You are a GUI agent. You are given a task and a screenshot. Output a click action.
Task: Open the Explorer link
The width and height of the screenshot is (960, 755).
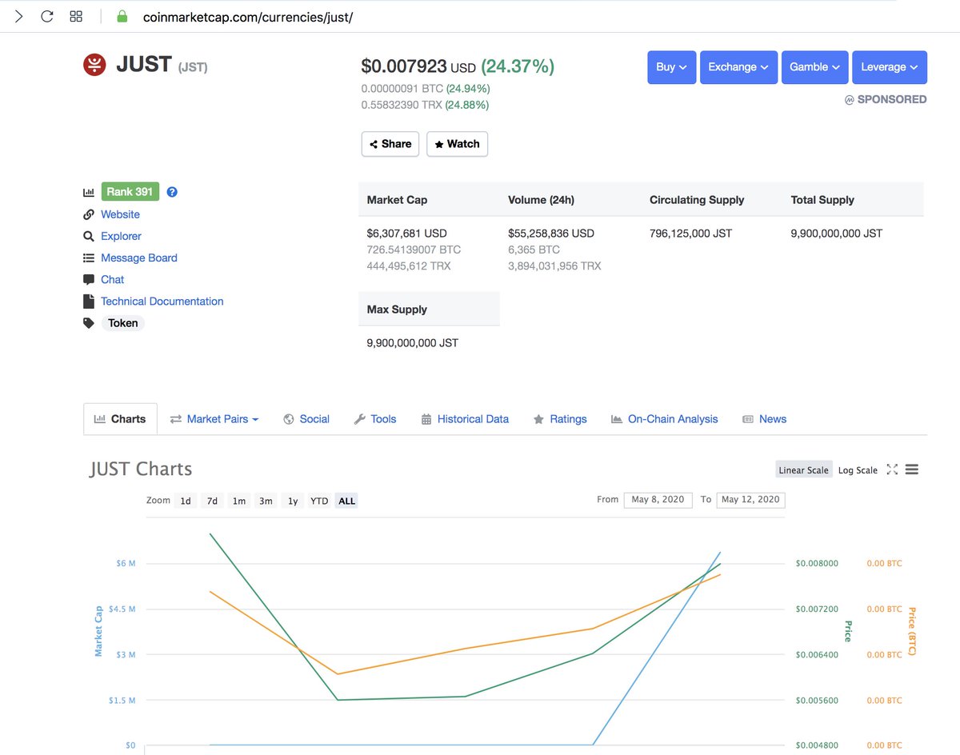pos(121,236)
